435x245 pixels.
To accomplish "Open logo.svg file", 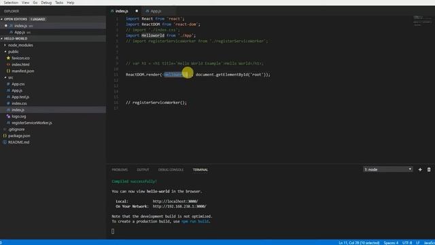I will (x=18, y=116).
